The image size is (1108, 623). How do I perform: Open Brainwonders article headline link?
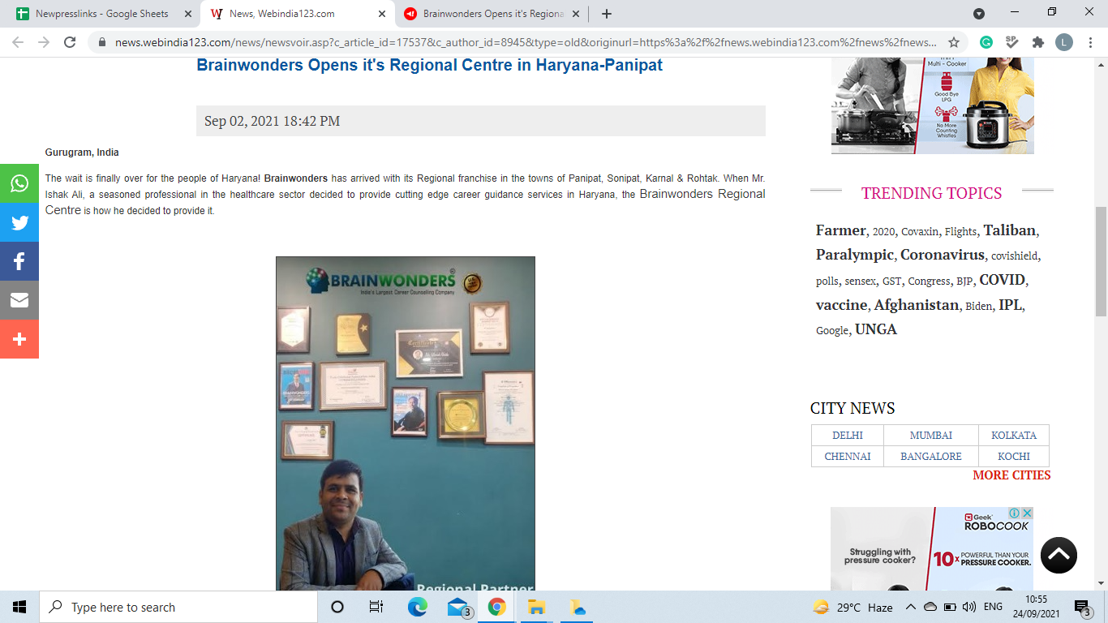pyautogui.click(x=430, y=66)
